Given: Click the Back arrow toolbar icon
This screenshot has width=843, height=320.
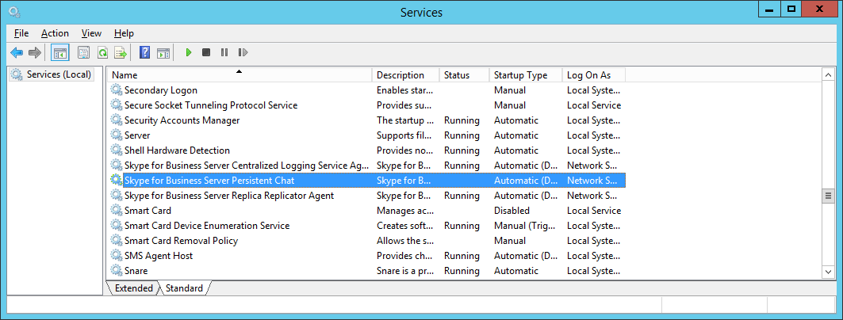Looking at the screenshot, I should [x=17, y=52].
